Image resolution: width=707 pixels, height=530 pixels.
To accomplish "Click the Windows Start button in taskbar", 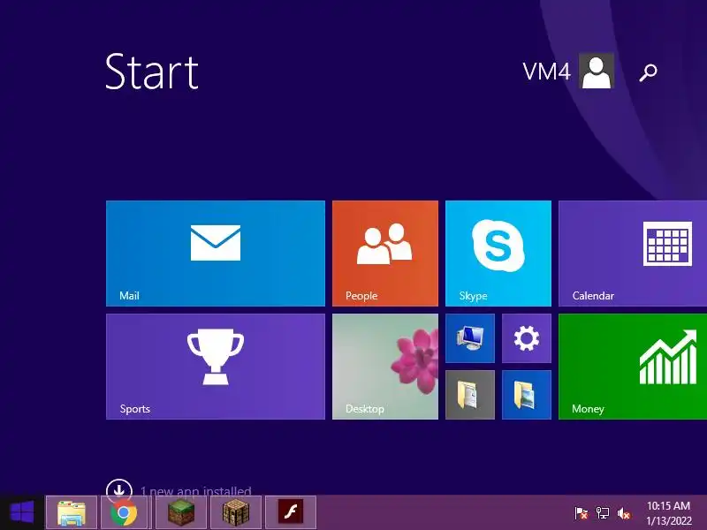I will click(x=22, y=512).
